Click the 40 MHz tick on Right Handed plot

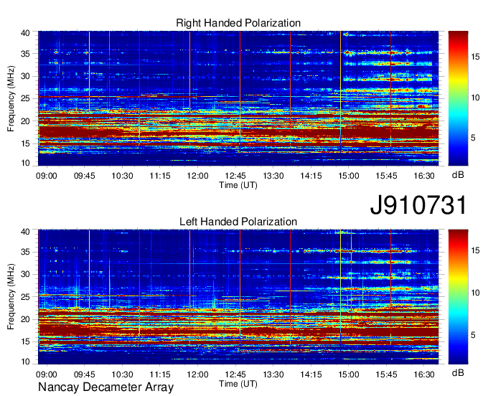pos(25,33)
